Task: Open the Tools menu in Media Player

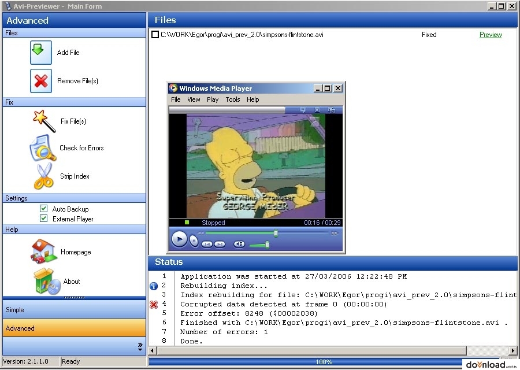Action: (233, 99)
